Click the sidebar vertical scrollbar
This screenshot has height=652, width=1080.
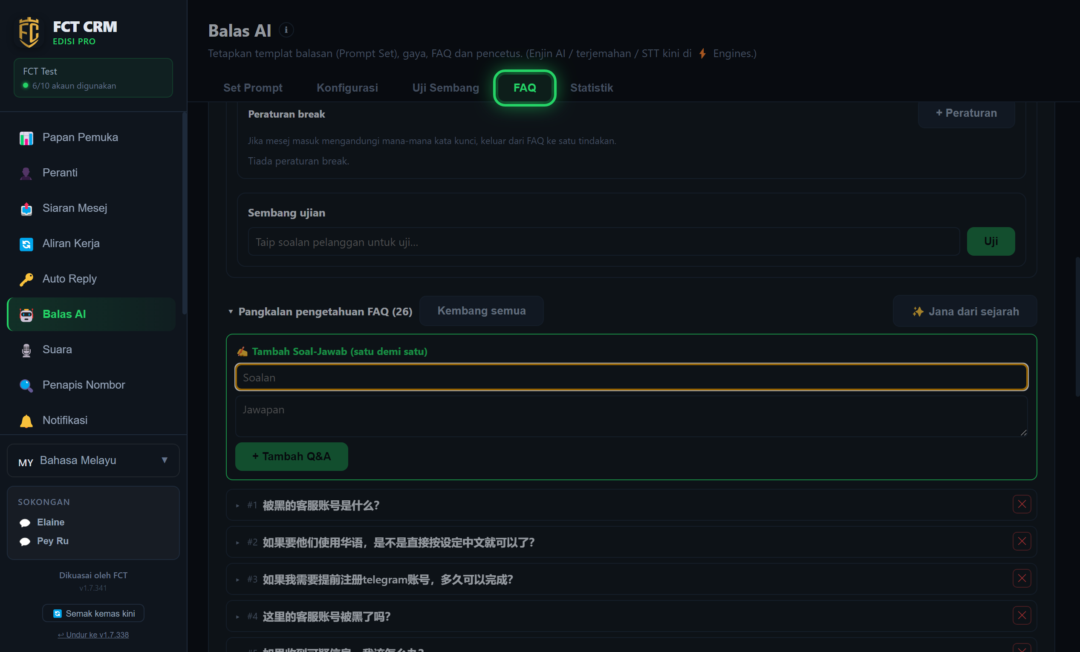[x=185, y=214]
